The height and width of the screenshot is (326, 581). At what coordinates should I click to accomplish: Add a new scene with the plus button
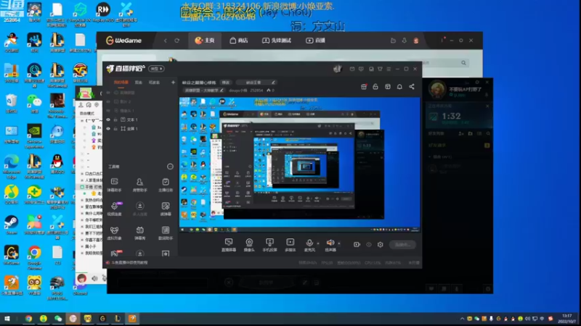pos(173,83)
